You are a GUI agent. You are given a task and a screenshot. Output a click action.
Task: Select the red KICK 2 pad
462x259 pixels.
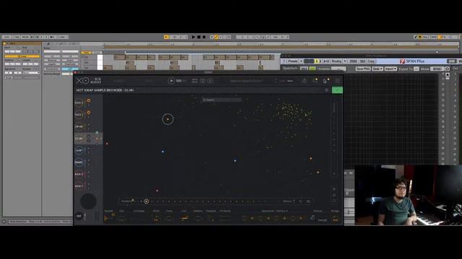pos(79,174)
